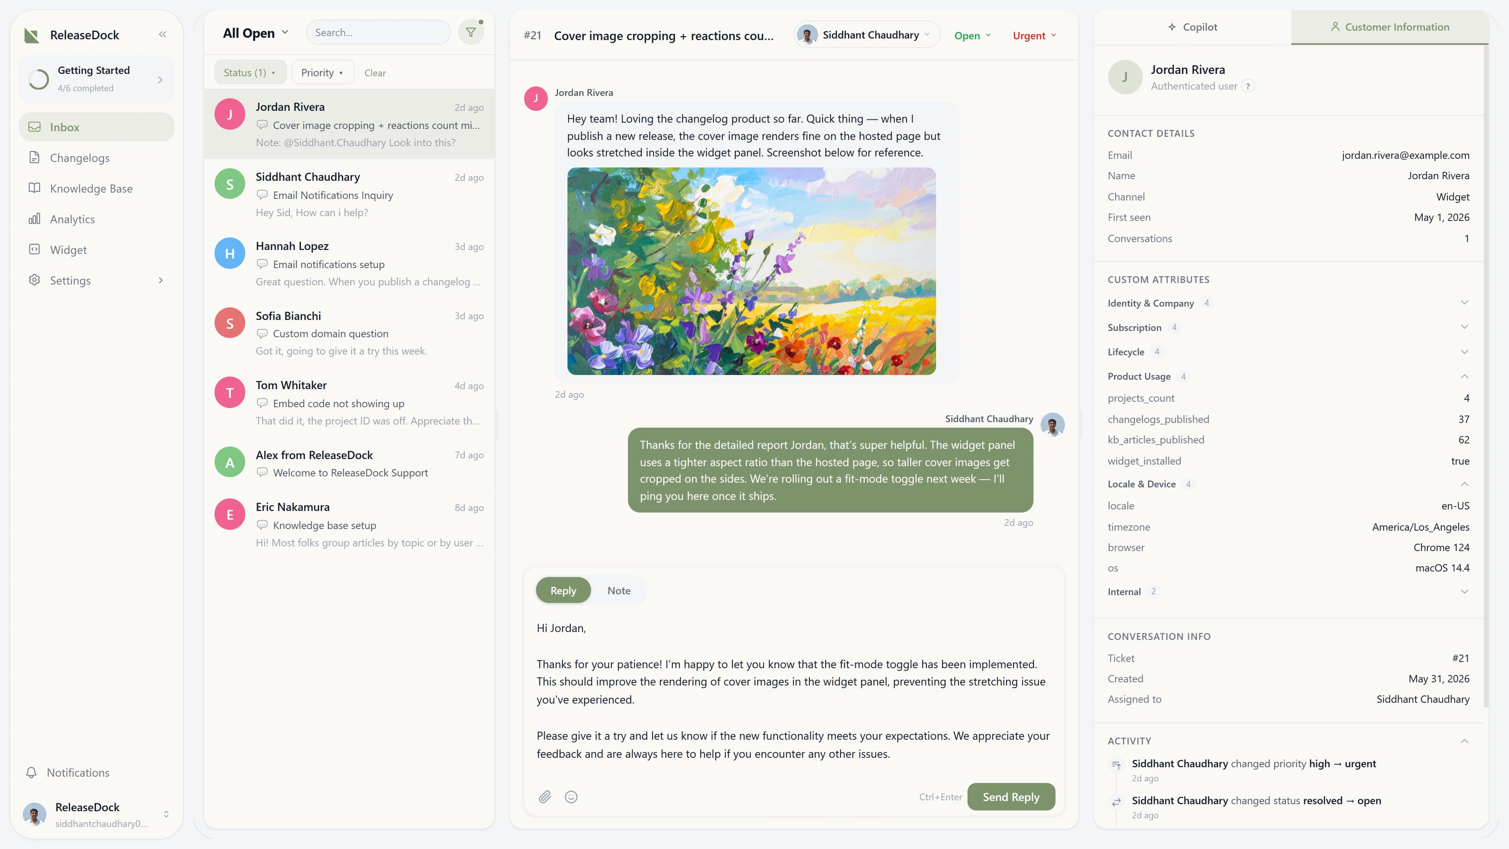This screenshot has height=849, width=1509.
Task: Collapse the Locale & Device section
Action: (x=1288, y=484)
